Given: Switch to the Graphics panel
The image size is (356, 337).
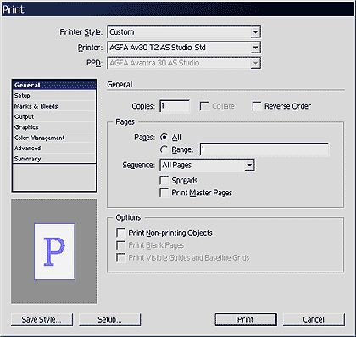Looking at the screenshot, I should point(54,127).
